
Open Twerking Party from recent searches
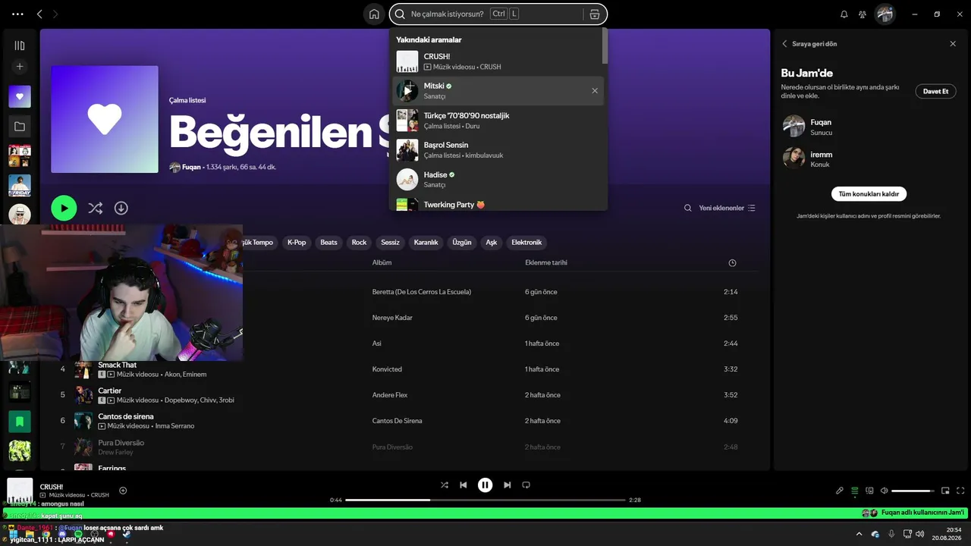[498, 204]
